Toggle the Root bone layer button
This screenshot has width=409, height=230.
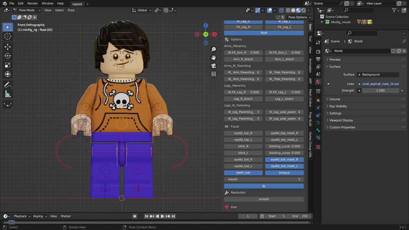264,33
